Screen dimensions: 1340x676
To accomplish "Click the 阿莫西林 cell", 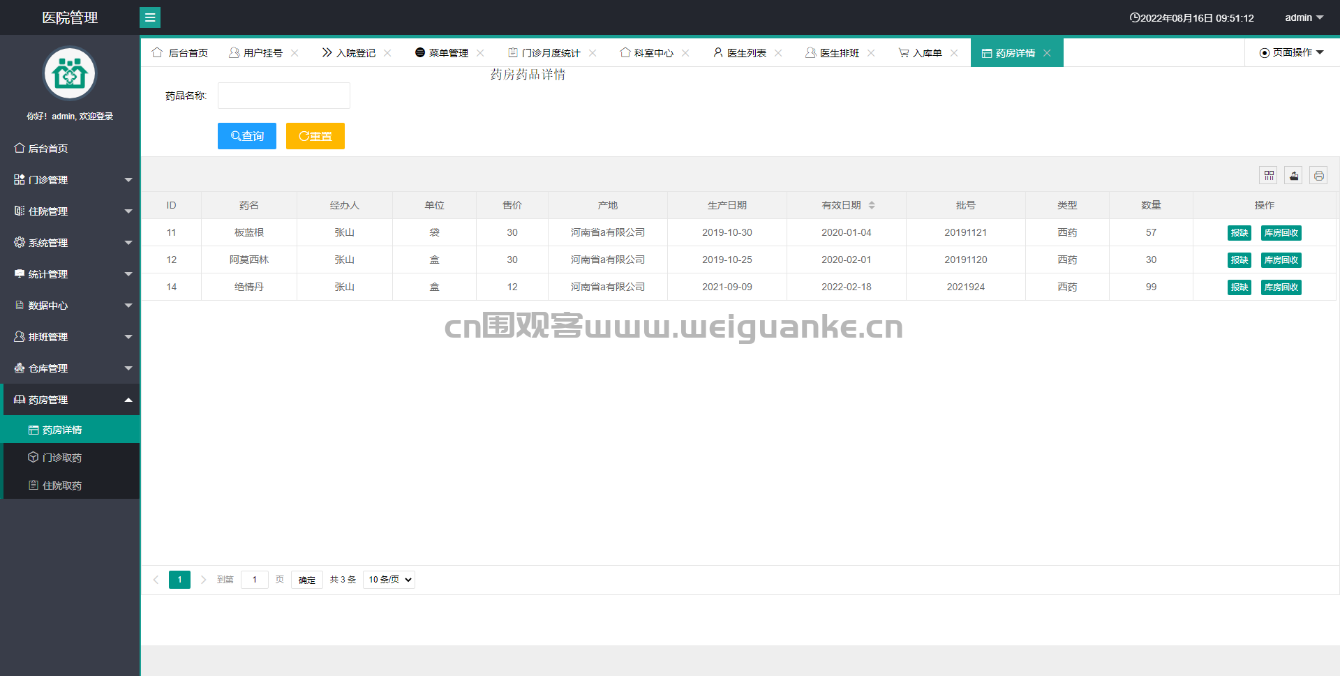I will (249, 260).
